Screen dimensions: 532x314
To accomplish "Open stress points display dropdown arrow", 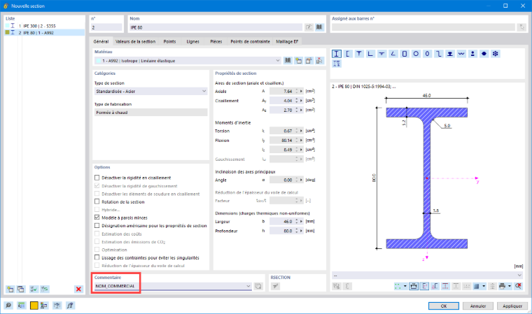I will (405, 286).
